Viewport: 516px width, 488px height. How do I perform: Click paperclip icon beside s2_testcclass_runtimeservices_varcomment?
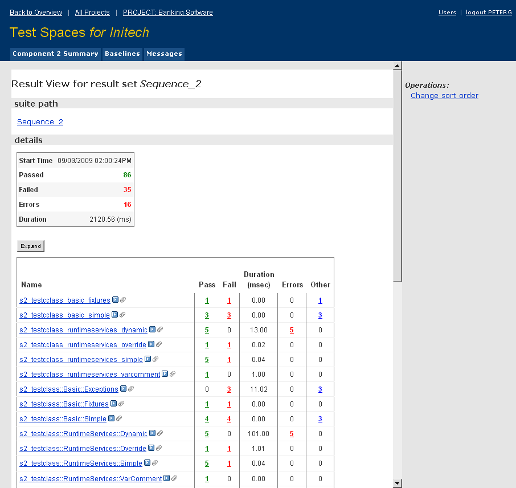tap(173, 374)
